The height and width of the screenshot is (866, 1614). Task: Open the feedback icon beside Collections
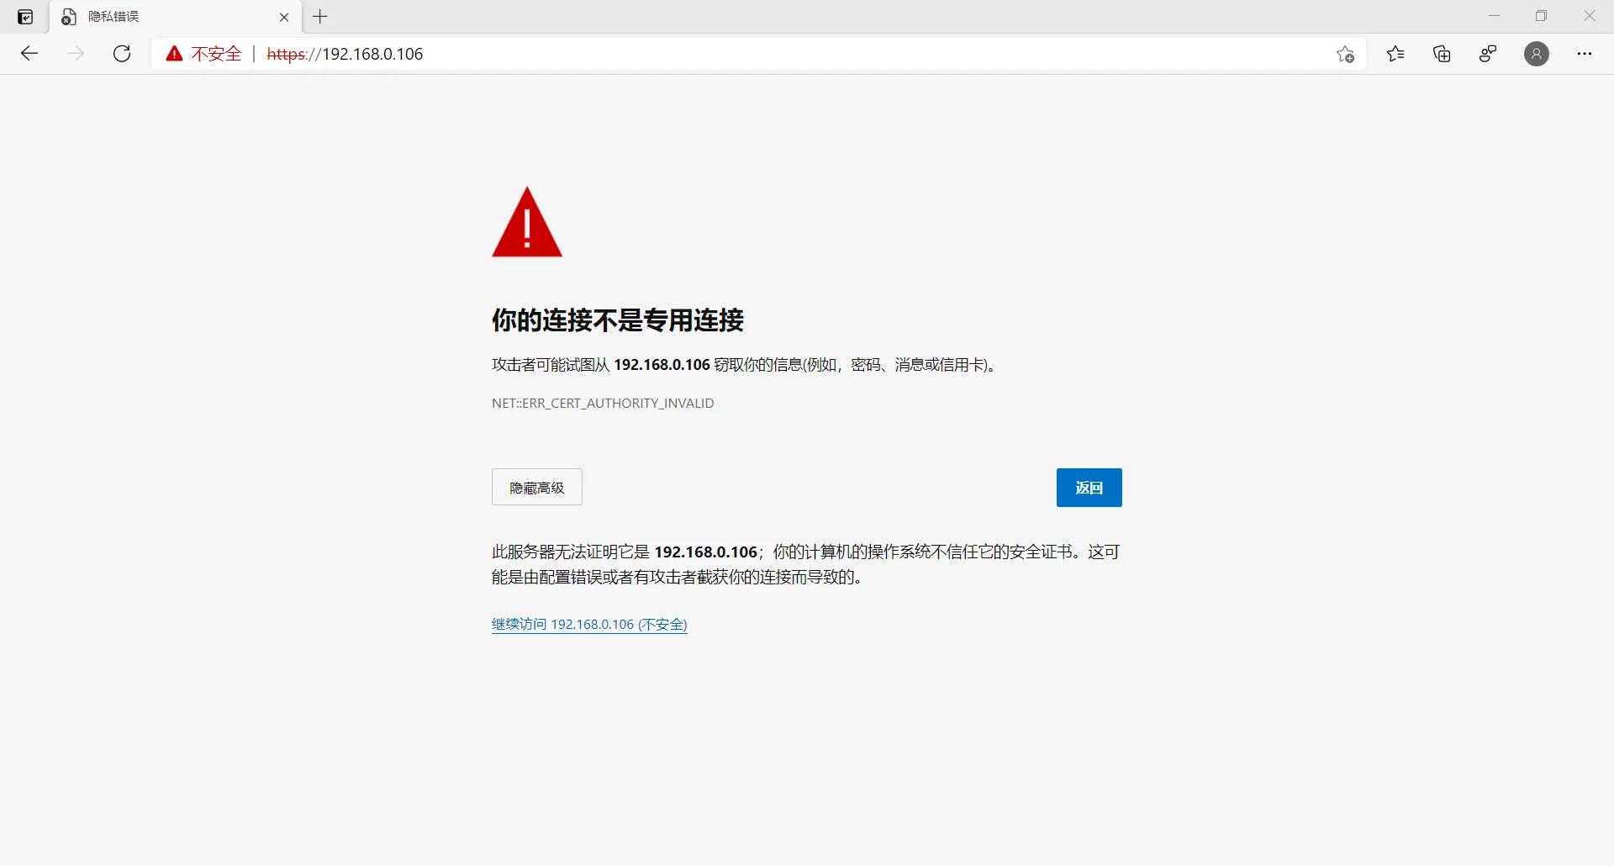click(x=1487, y=54)
